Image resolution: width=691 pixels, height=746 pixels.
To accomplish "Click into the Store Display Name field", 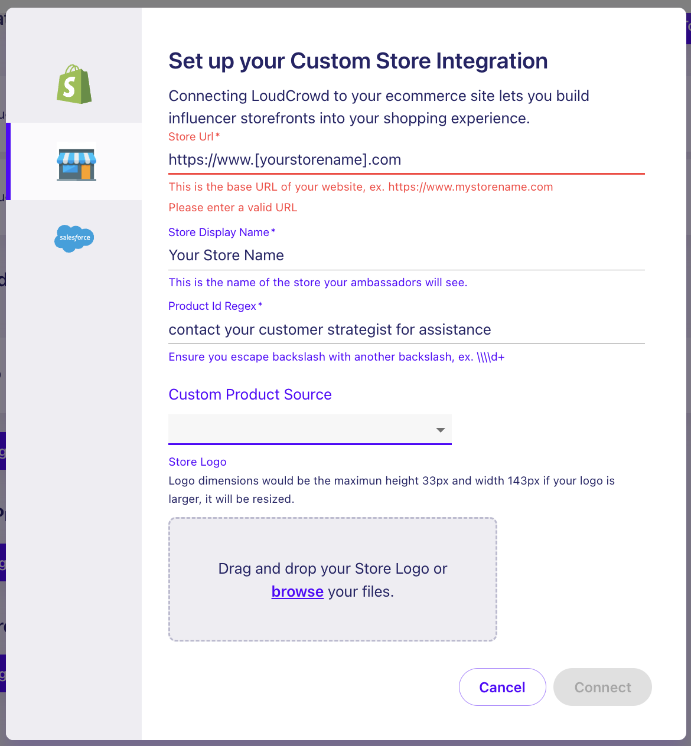I will click(406, 256).
